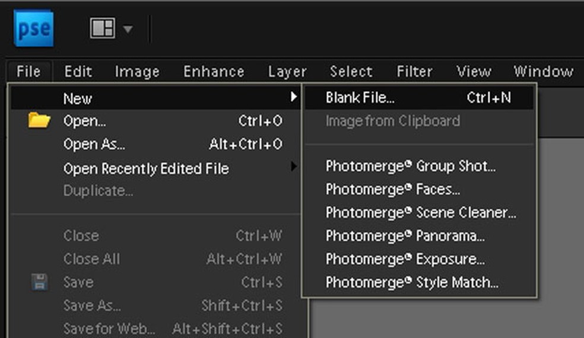The width and height of the screenshot is (584, 338).
Task: Open the Enhance menu
Action: coord(214,72)
